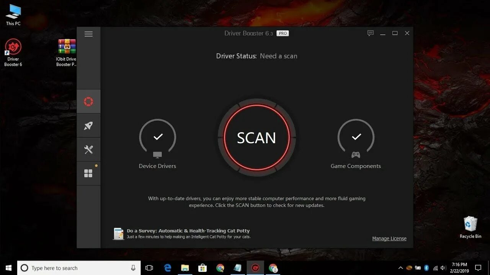Viewport: 490px width, 275px height.
Task: Close the Driver Booster window
Action: tap(407, 33)
